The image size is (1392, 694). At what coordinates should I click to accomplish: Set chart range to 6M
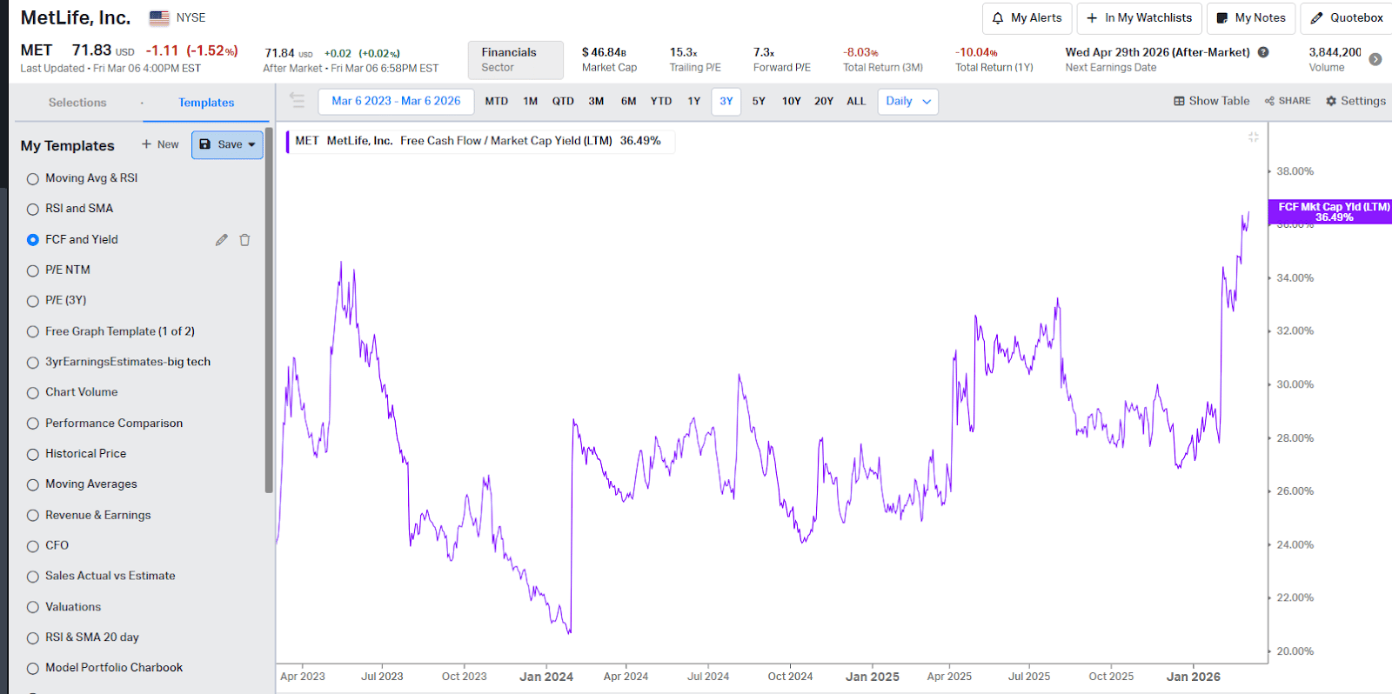(628, 102)
